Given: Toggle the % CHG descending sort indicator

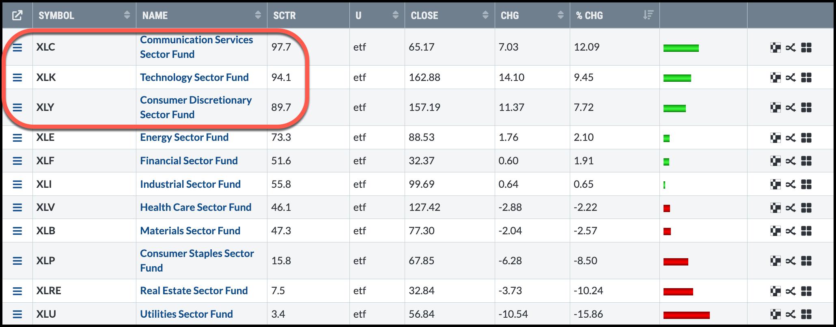Looking at the screenshot, I should 648,15.
